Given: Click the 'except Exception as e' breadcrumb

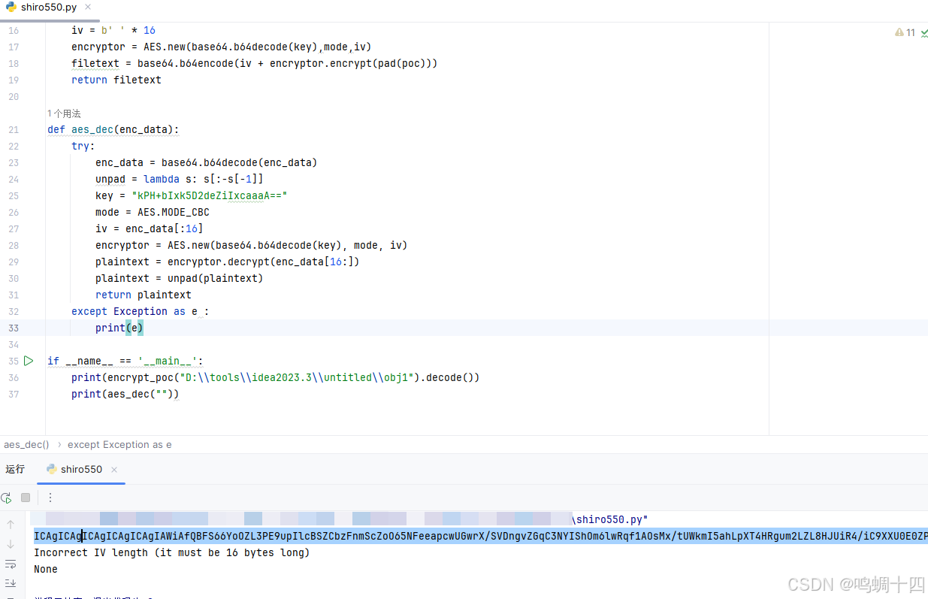Looking at the screenshot, I should 119,444.
